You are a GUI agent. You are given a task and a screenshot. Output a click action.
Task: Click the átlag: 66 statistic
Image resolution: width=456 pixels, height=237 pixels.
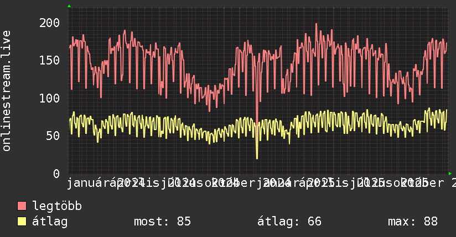tap(289, 222)
